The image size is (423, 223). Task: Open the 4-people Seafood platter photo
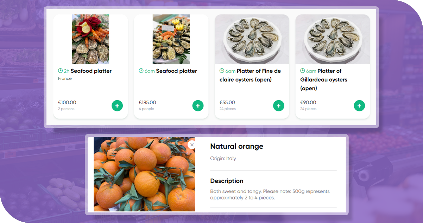[171, 39]
